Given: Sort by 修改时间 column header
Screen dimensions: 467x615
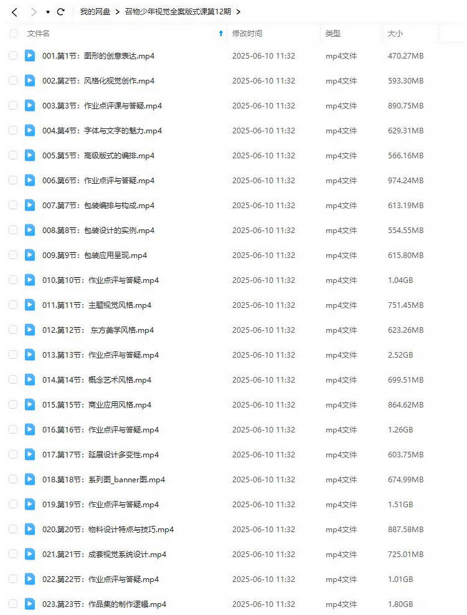Looking at the screenshot, I should pyautogui.click(x=247, y=34).
